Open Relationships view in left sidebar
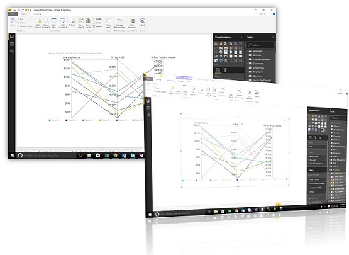The height and width of the screenshot is (255, 349). [12, 51]
